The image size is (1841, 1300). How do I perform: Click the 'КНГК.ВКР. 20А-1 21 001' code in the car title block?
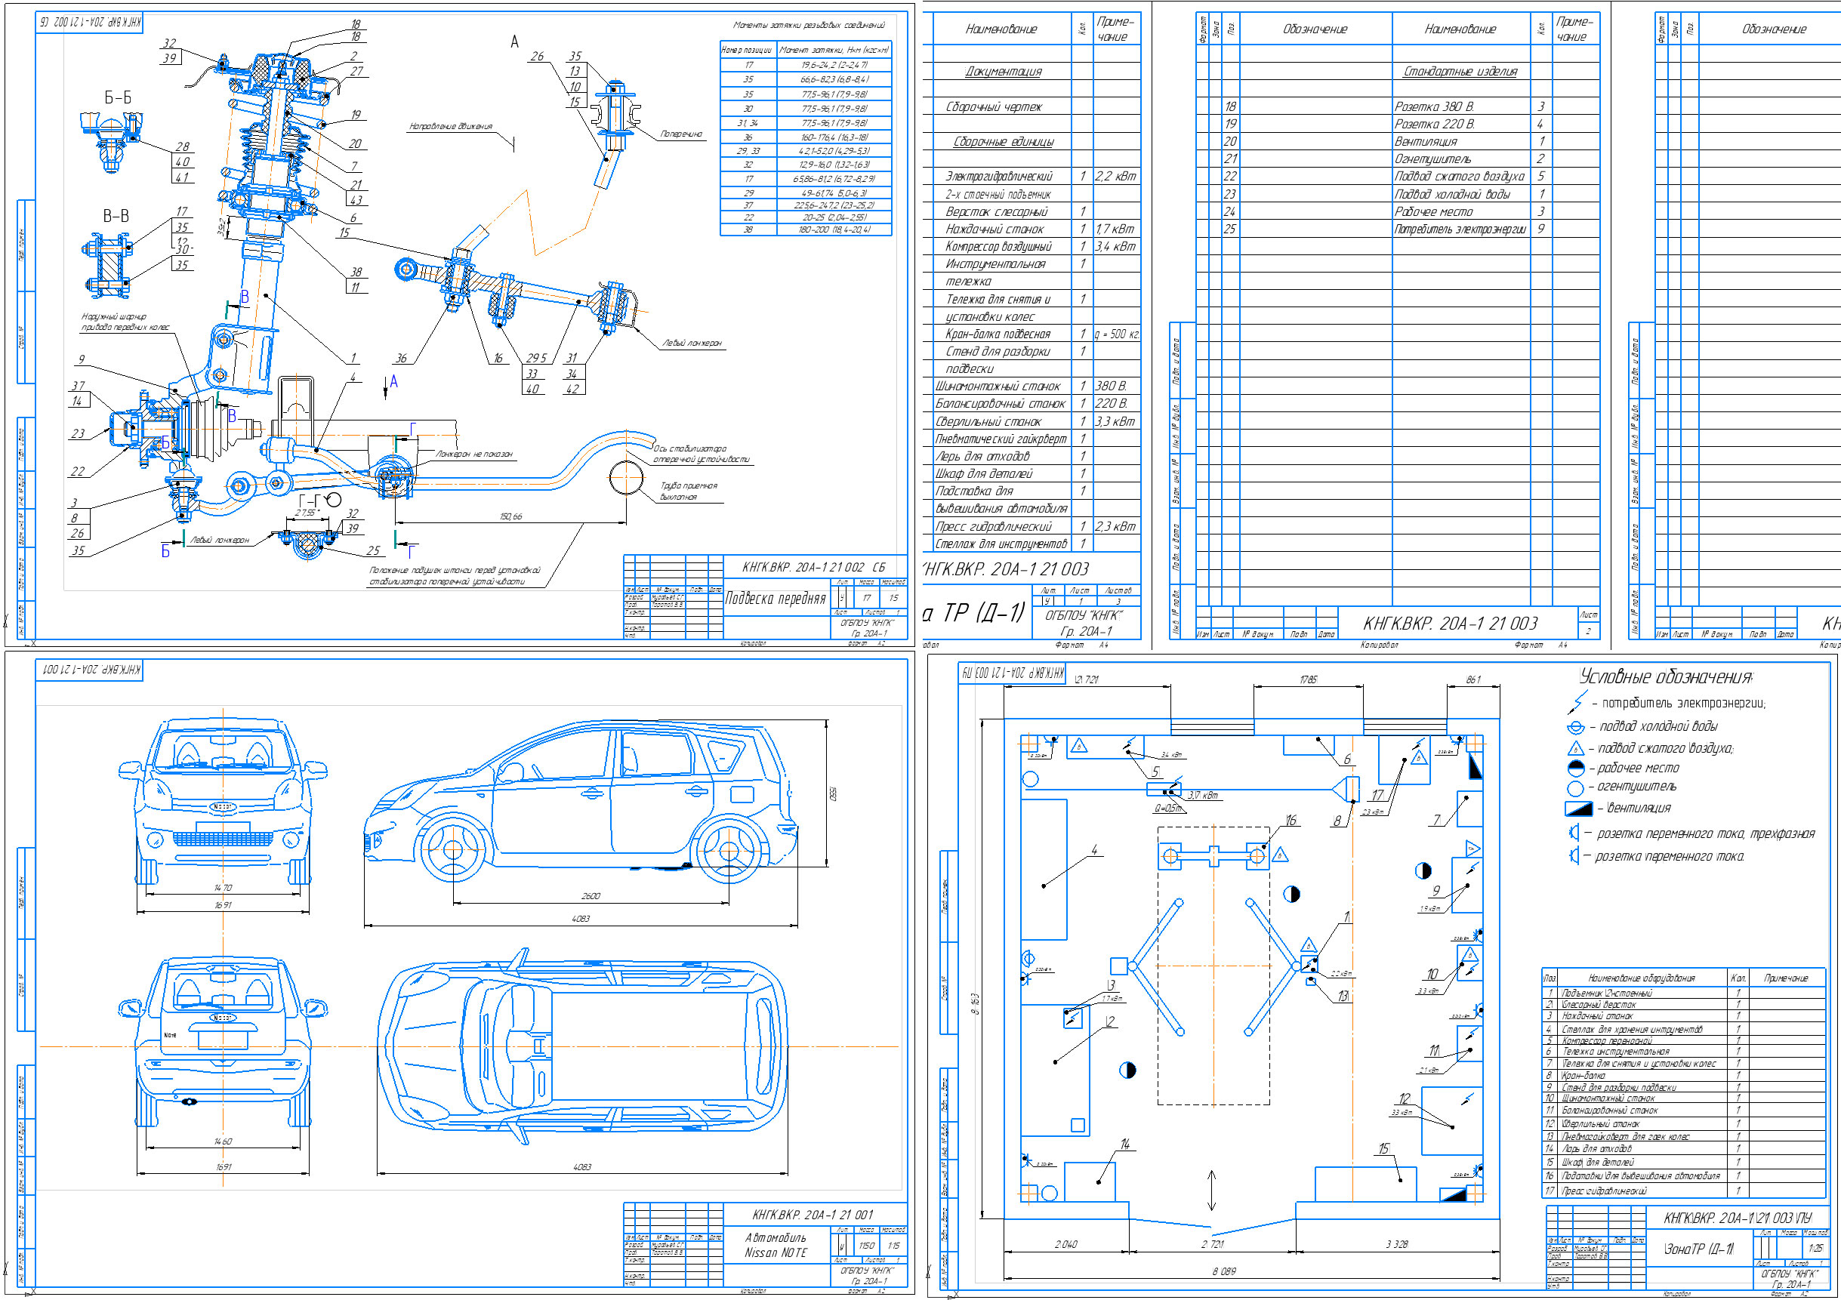coord(813,1214)
